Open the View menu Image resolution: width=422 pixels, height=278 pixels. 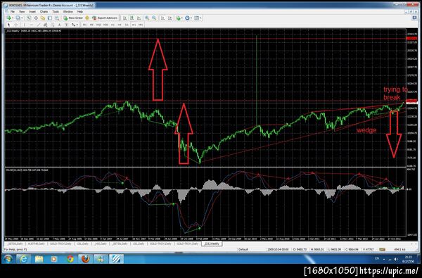22,11
